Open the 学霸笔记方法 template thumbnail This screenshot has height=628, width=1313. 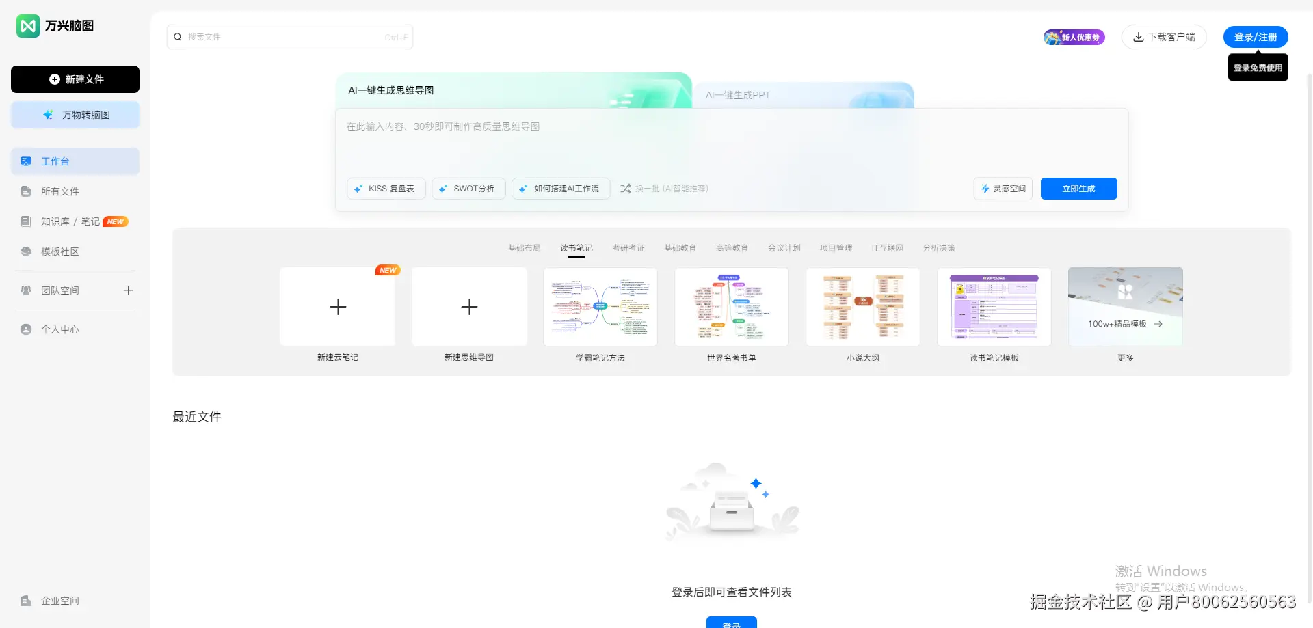click(x=600, y=307)
